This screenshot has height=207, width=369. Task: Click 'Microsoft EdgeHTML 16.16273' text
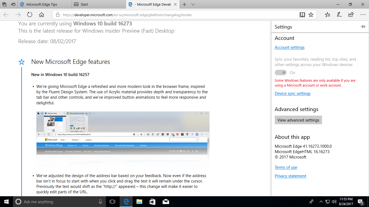302,151
